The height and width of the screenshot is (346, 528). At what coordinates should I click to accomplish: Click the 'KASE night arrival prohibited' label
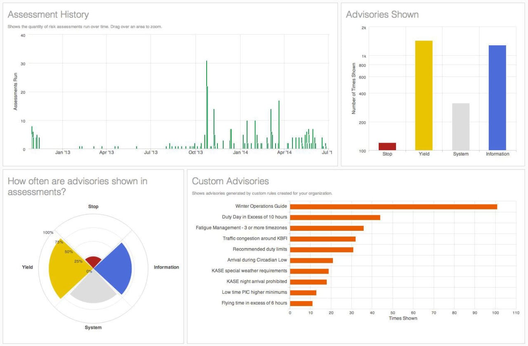coord(257,281)
